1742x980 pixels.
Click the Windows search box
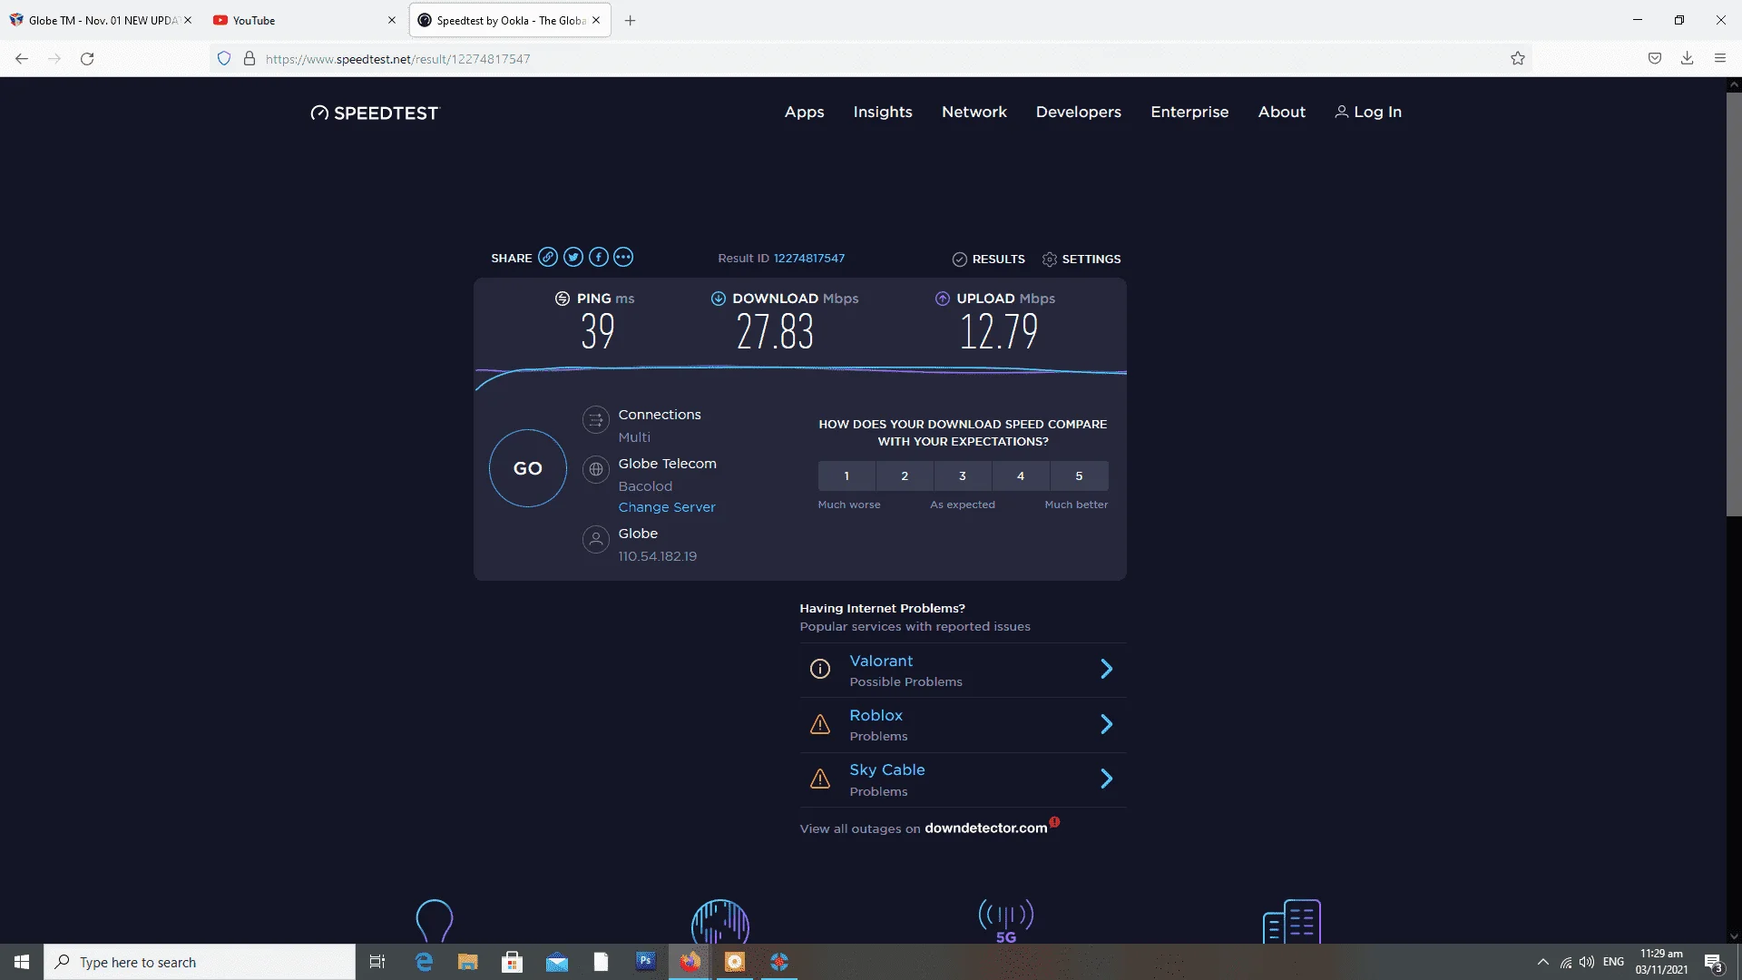(200, 962)
